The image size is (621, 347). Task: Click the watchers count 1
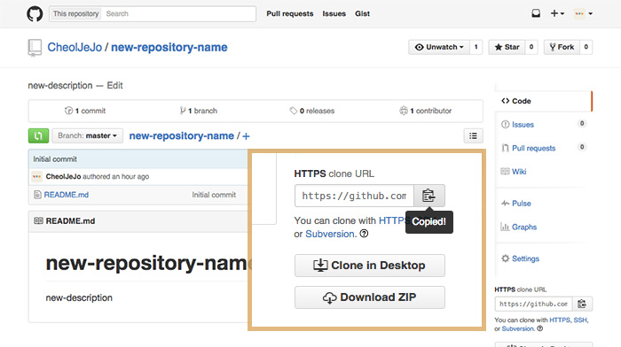pyautogui.click(x=476, y=47)
